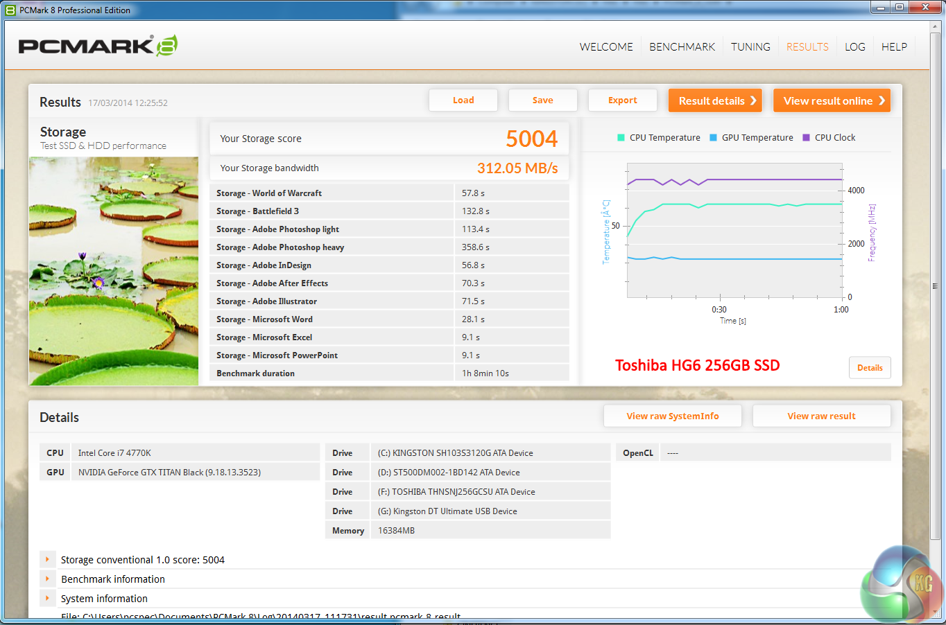Open View raw result
Image resolution: width=946 pixels, height=625 pixels.
pos(822,416)
